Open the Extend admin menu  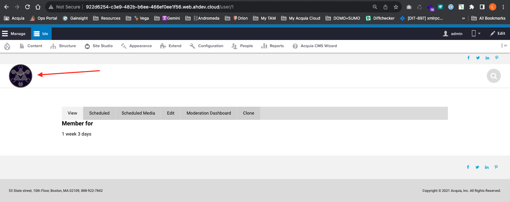coord(171,46)
